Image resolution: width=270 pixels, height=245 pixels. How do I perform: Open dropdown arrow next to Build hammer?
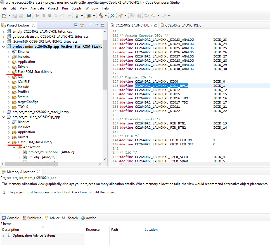(x=105, y=16)
